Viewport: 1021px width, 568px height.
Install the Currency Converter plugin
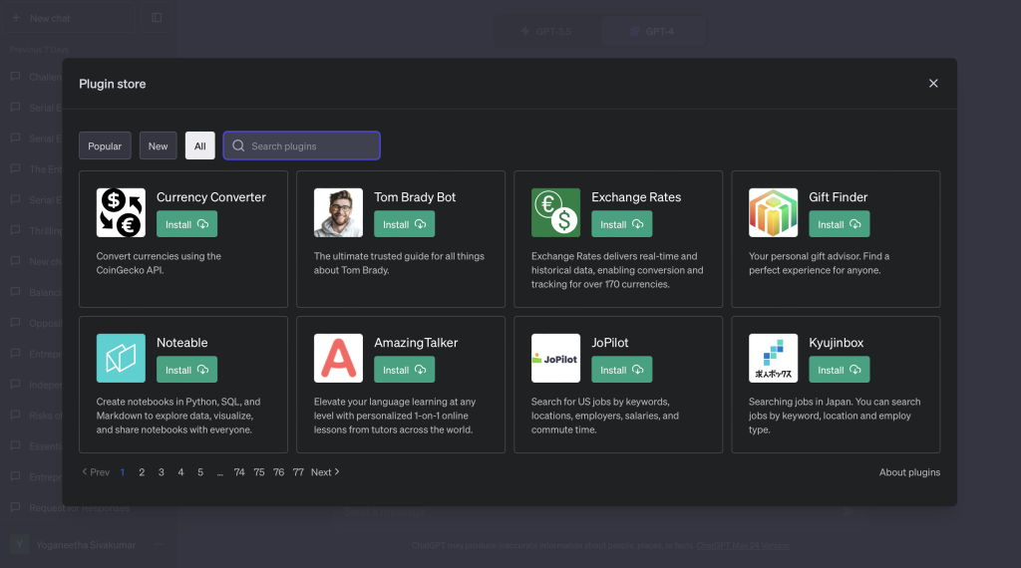tap(186, 224)
